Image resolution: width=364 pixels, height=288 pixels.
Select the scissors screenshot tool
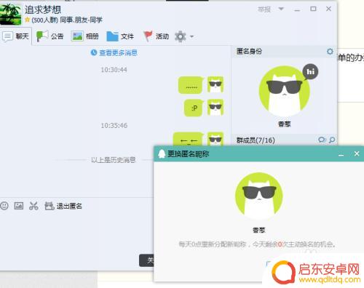[33, 206]
